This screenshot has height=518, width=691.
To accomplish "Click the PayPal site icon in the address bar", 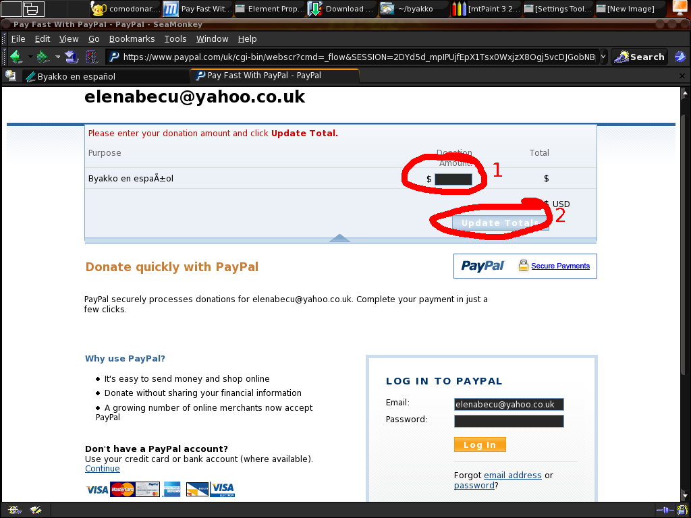I will pyautogui.click(x=114, y=57).
